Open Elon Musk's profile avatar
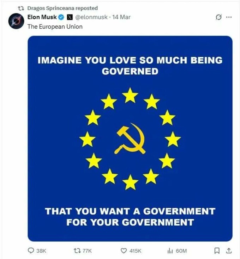The height and width of the screenshot is (259, 240). point(16,21)
